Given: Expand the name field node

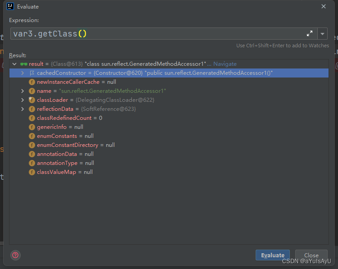Looking at the screenshot, I should pyautogui.click(x=23, y=91).
